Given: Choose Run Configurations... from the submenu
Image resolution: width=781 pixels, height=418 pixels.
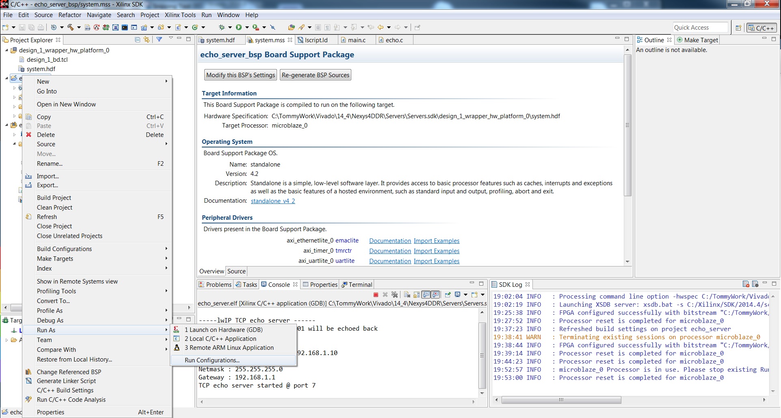Looking at the screenshot, I should point(234,360).
